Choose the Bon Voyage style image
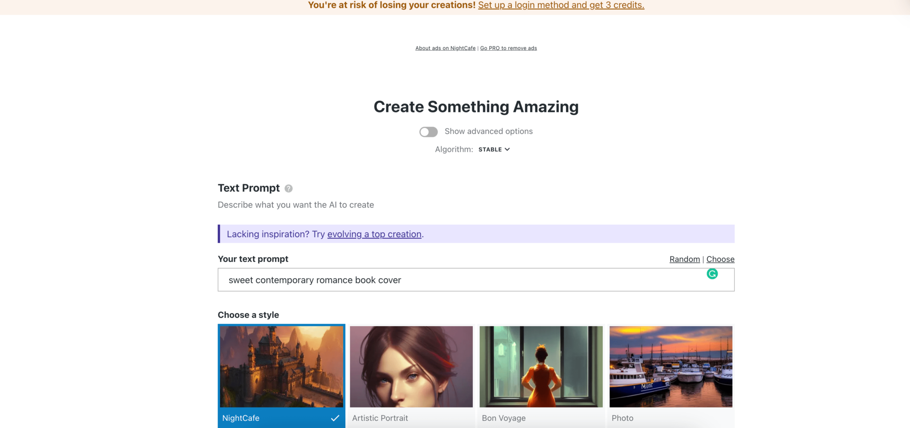Image resolution: width=910 pixels, height=428 pixels. click(541, 367)
